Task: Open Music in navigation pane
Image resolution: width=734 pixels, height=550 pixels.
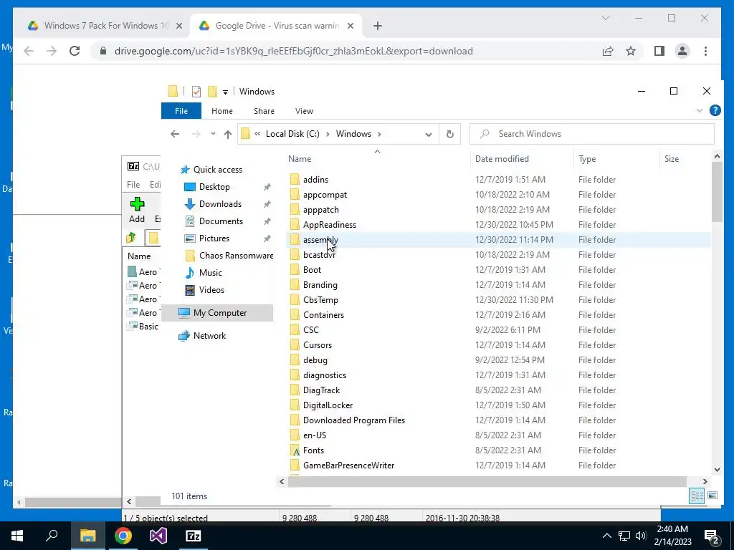Action: tap(210, 273)
